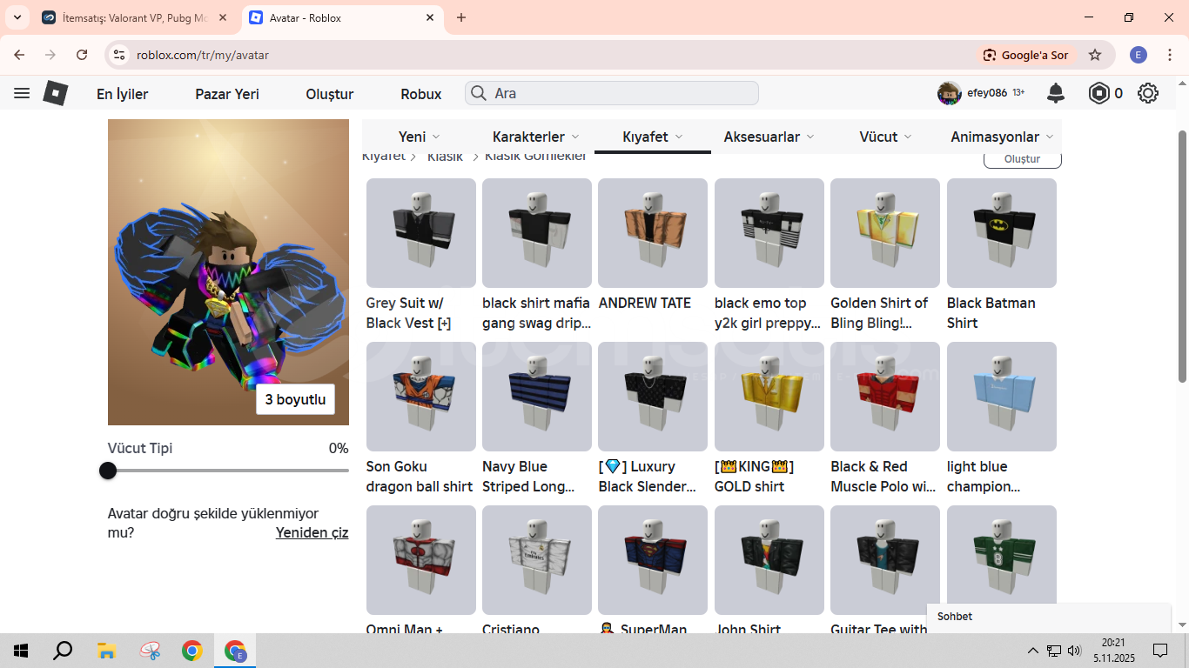
Task: Open the settings gear icon
Action: (1148, 93)
